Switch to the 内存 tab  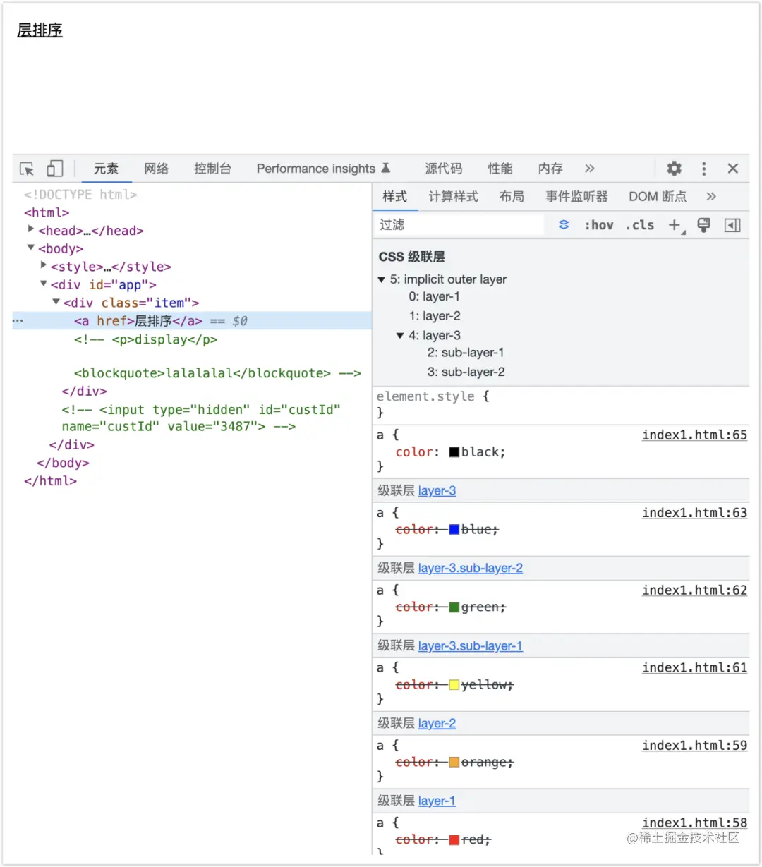click(x=550, y=169)
